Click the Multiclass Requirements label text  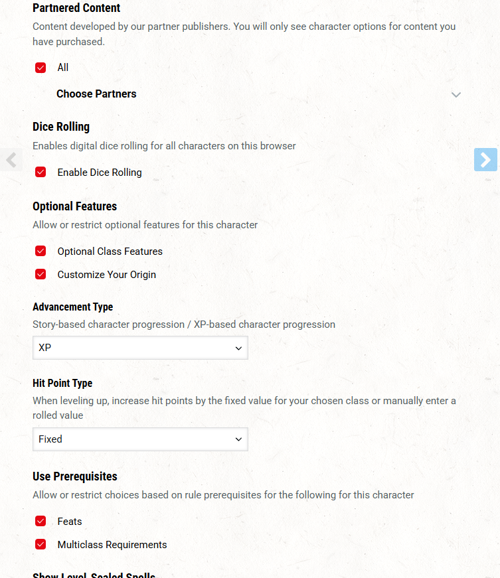click(112, 545)
